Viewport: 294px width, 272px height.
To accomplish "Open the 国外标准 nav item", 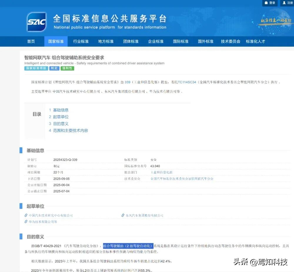I will tap(206, 41).
